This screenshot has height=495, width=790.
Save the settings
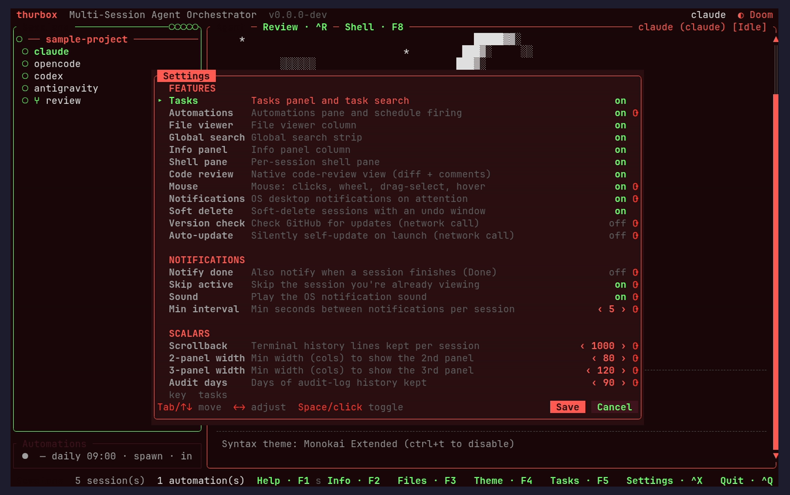pos(568,407)
